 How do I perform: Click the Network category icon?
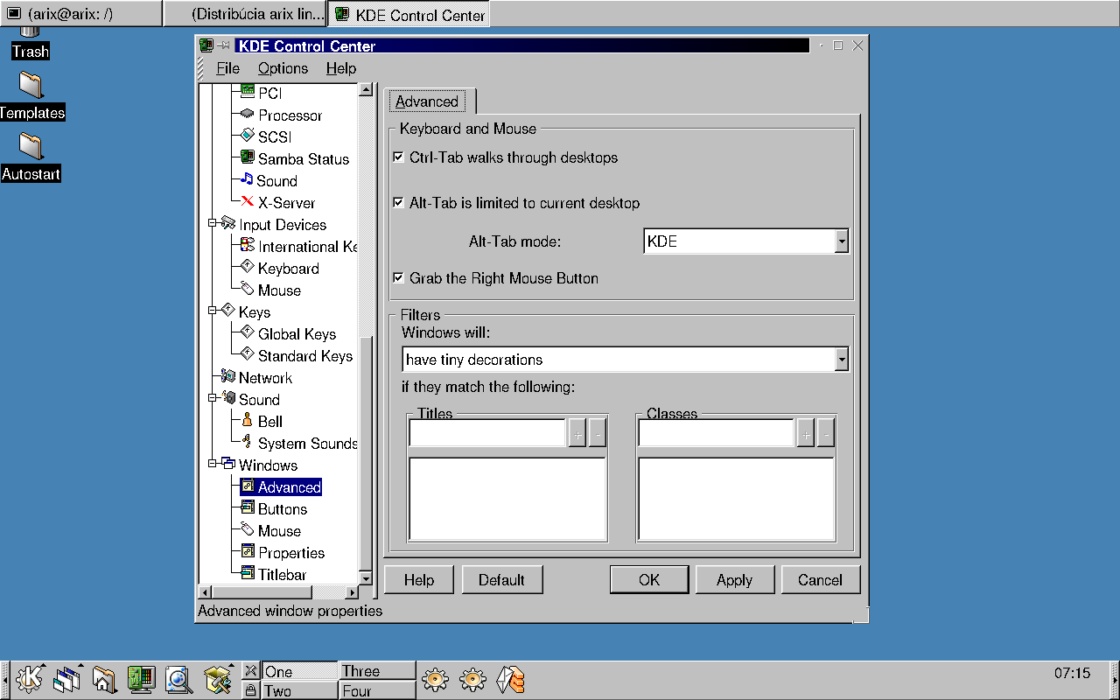(227, 377)
